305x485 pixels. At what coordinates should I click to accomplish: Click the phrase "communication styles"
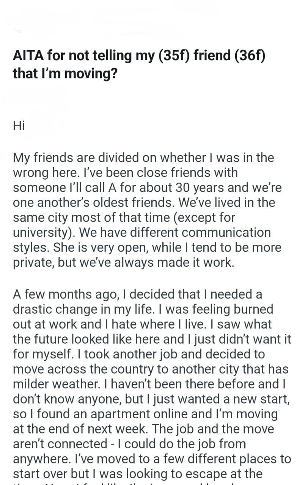coord(235,232)
